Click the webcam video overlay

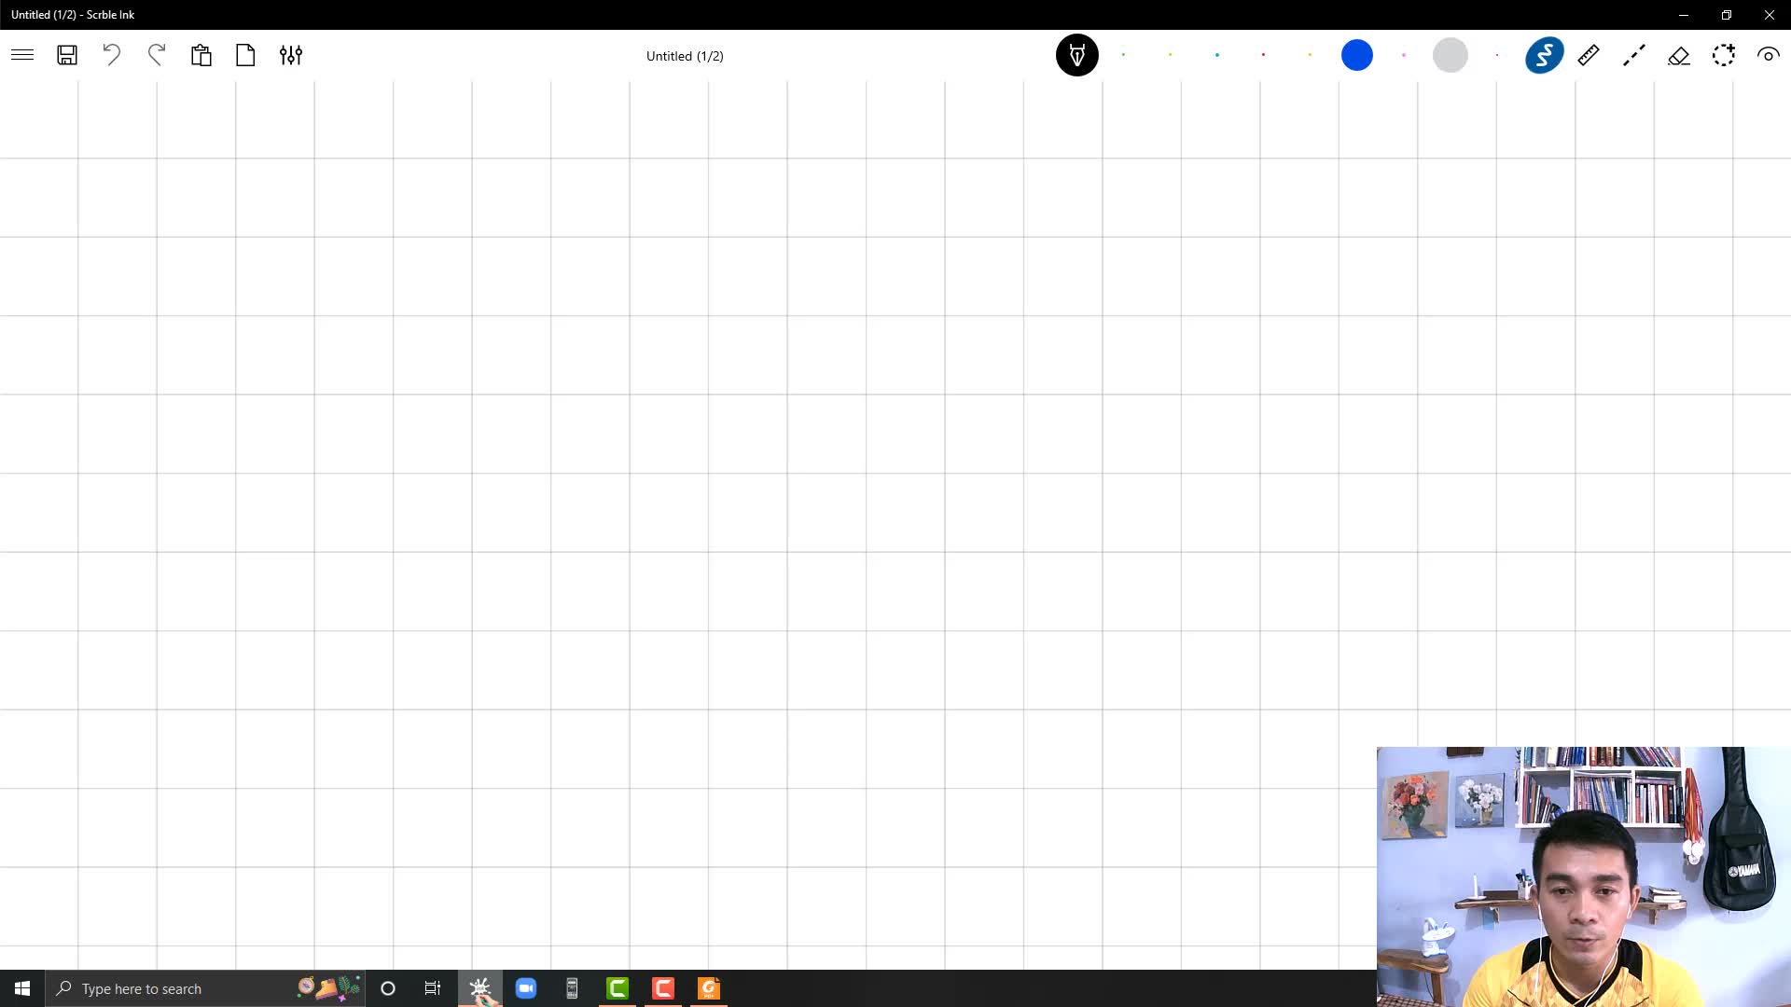1583,876
